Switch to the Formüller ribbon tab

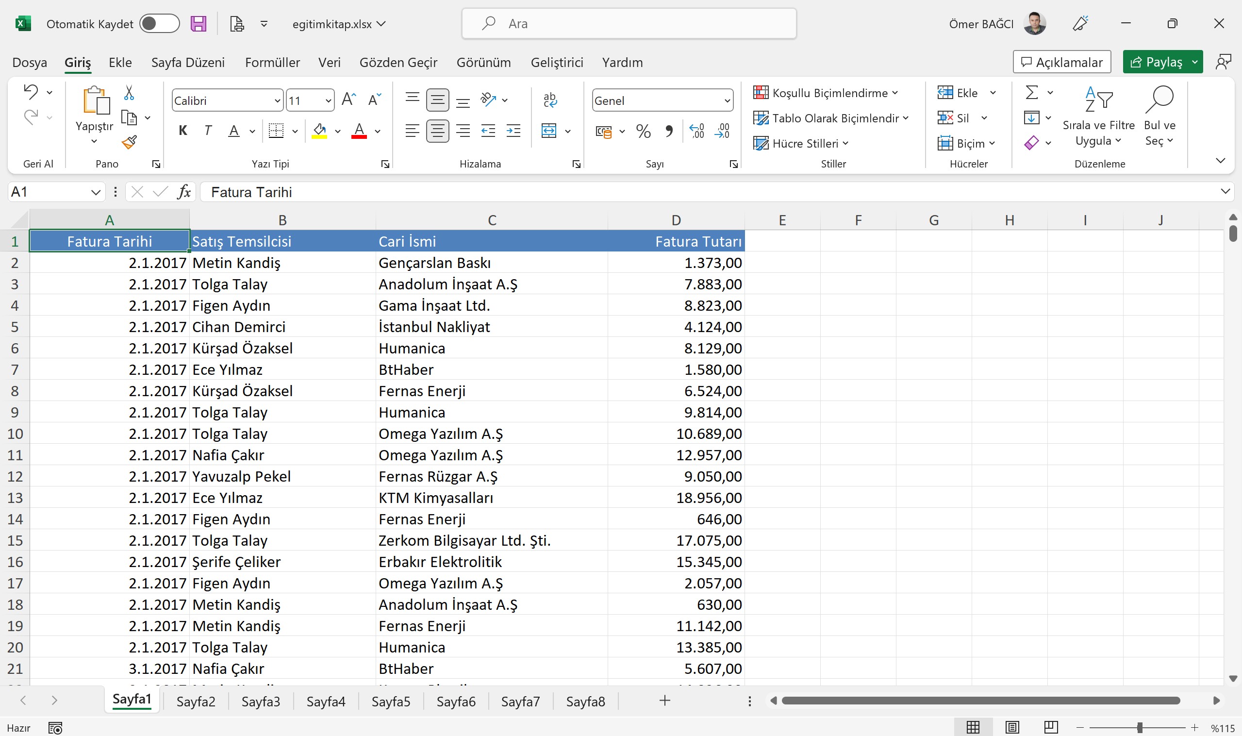tap(272, 62)
